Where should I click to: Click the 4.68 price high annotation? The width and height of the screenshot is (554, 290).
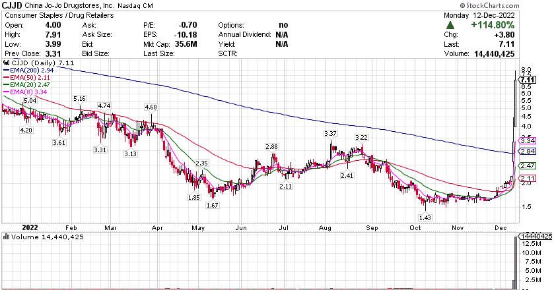[151, 107]
